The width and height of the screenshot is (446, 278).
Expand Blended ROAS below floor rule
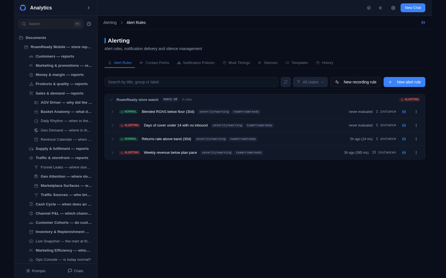(112, 112)
